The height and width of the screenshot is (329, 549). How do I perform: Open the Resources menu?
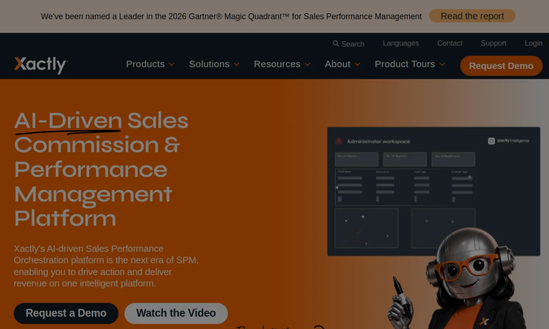click(277, 64)
